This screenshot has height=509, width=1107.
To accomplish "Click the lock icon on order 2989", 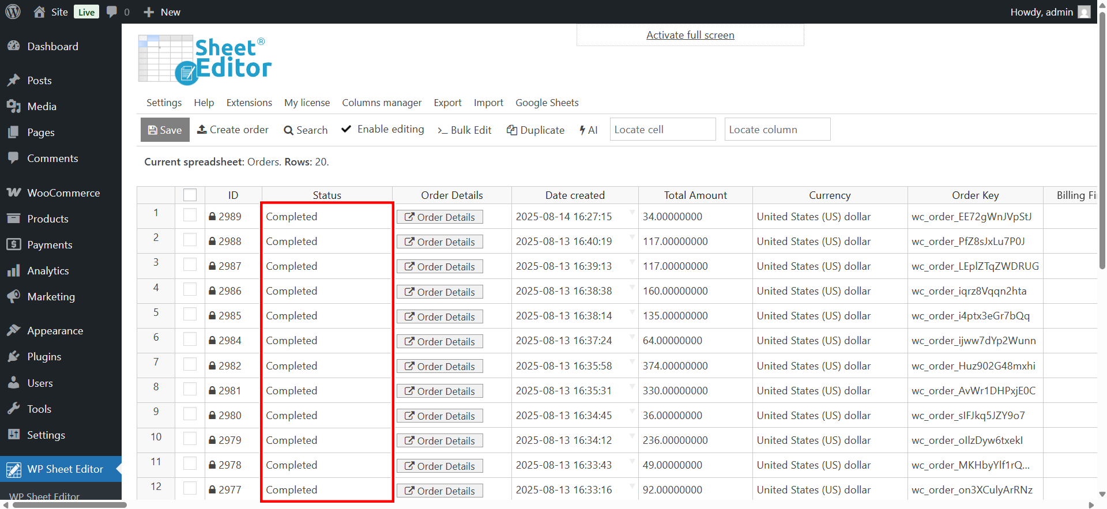I will (212, 217).
